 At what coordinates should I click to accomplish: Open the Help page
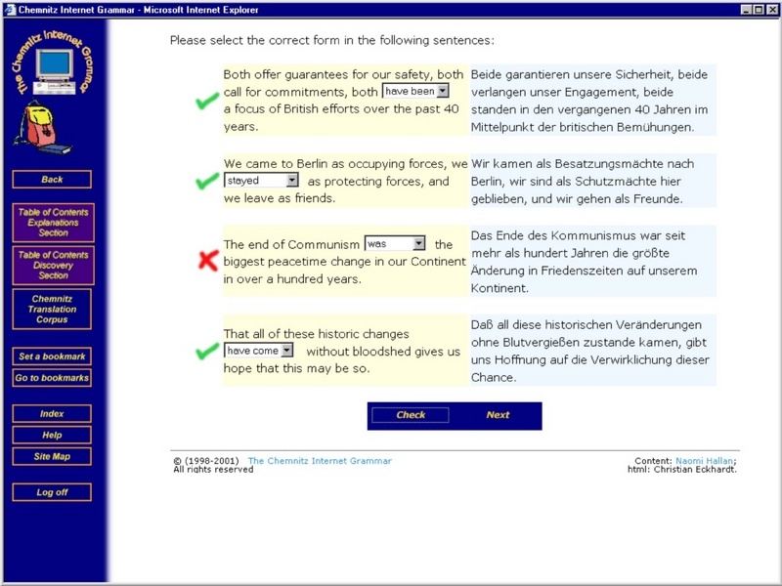click(x=52, y=435)
